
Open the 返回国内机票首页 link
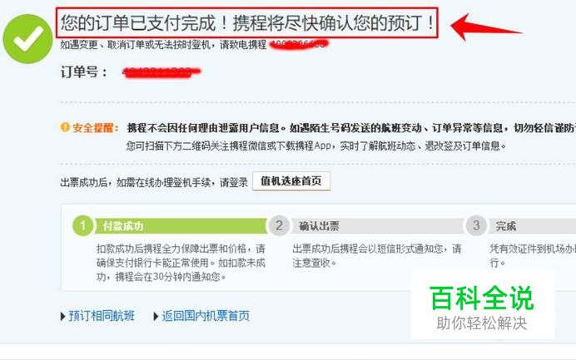tap(206, 316)
